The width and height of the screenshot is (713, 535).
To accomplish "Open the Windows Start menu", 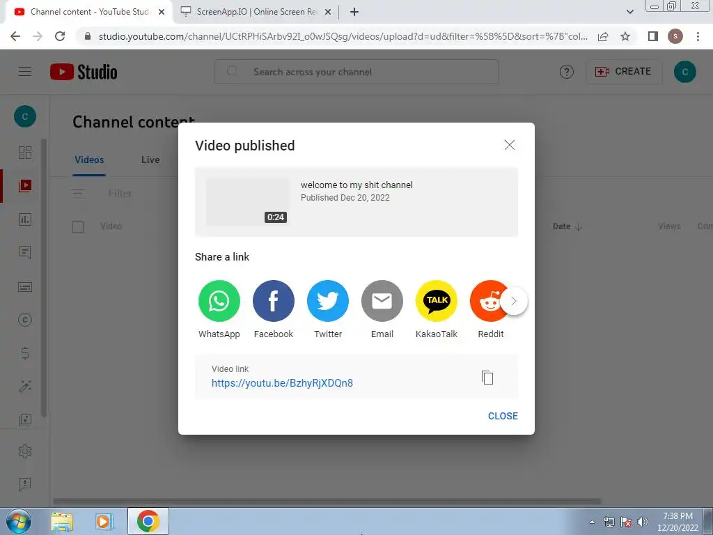I will pyautogui.click(x=19, y=521).
